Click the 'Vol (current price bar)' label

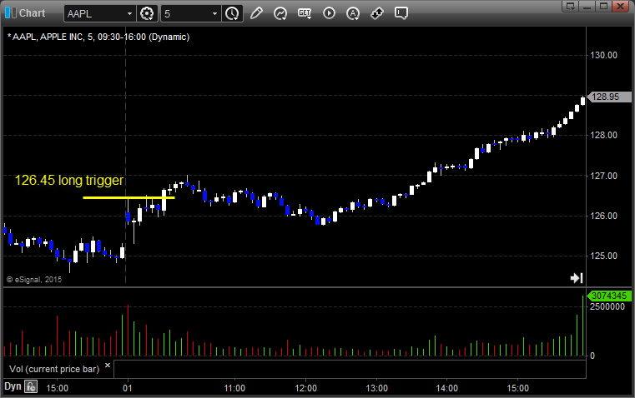pos(54,369)
